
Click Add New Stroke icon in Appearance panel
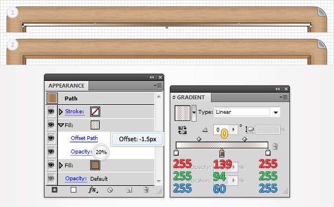pos(55,190)
